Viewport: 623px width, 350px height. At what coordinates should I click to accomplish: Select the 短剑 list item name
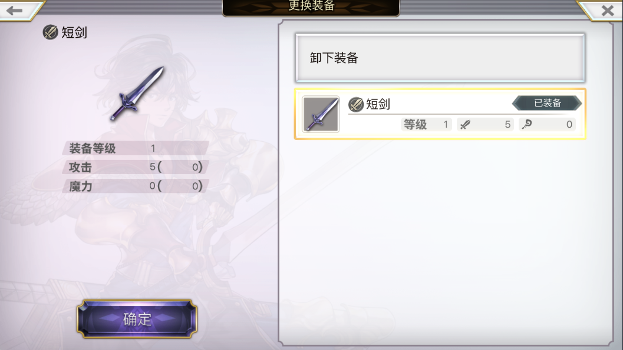pyautogui.click(x=378, y=104)
